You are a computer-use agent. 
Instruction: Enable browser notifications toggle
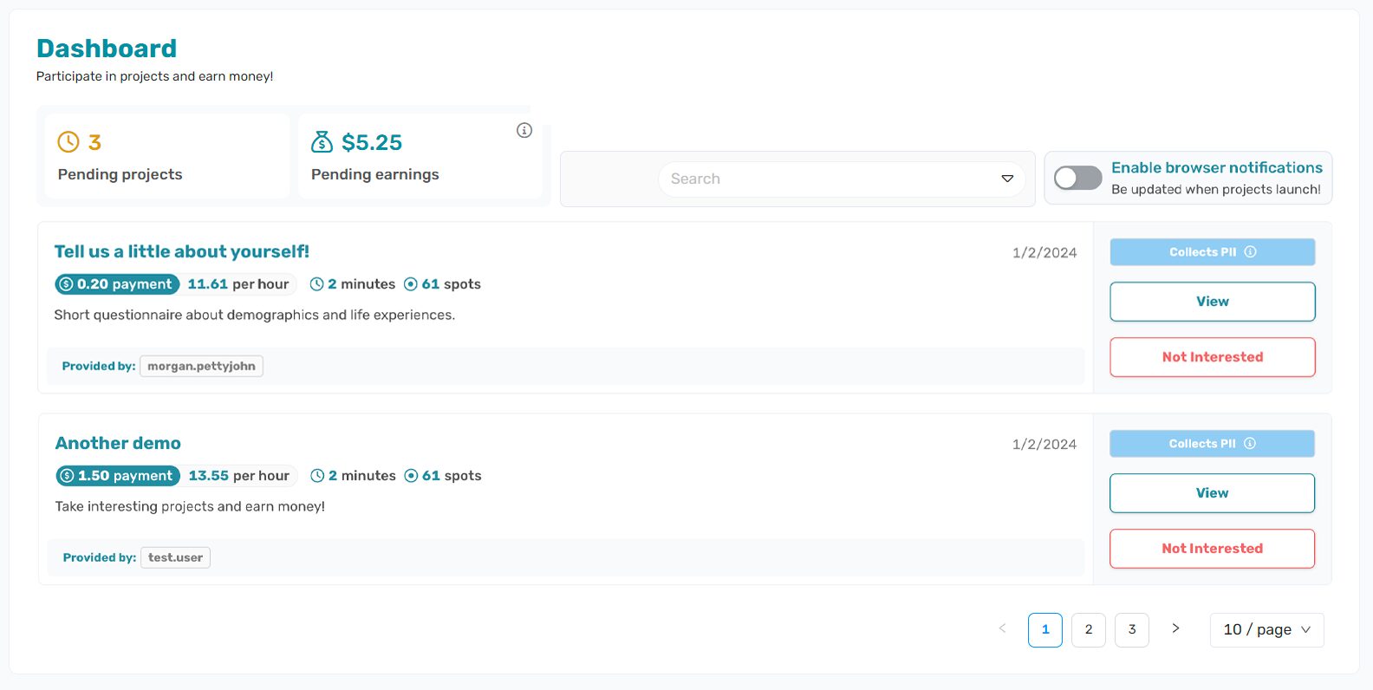pyautogui.click(x=1077, y=179)
